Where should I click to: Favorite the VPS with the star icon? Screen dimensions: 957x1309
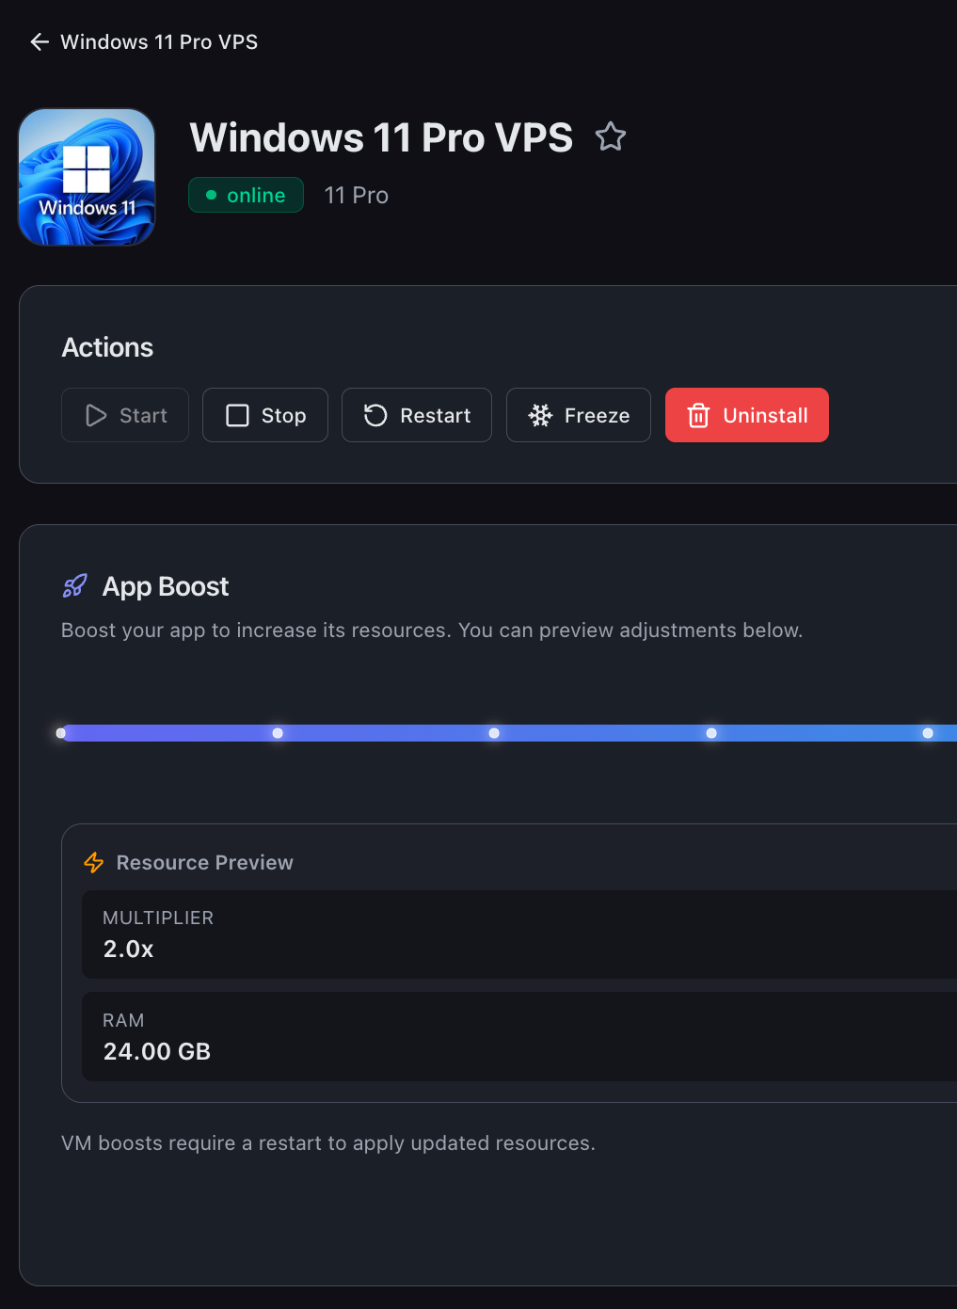click(611, 137)
